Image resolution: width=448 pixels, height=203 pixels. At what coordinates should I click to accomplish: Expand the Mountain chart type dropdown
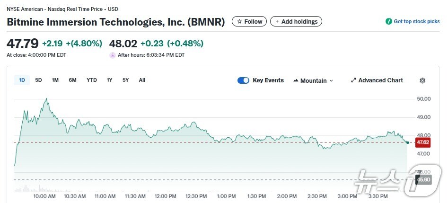click(x=331, y=81)
